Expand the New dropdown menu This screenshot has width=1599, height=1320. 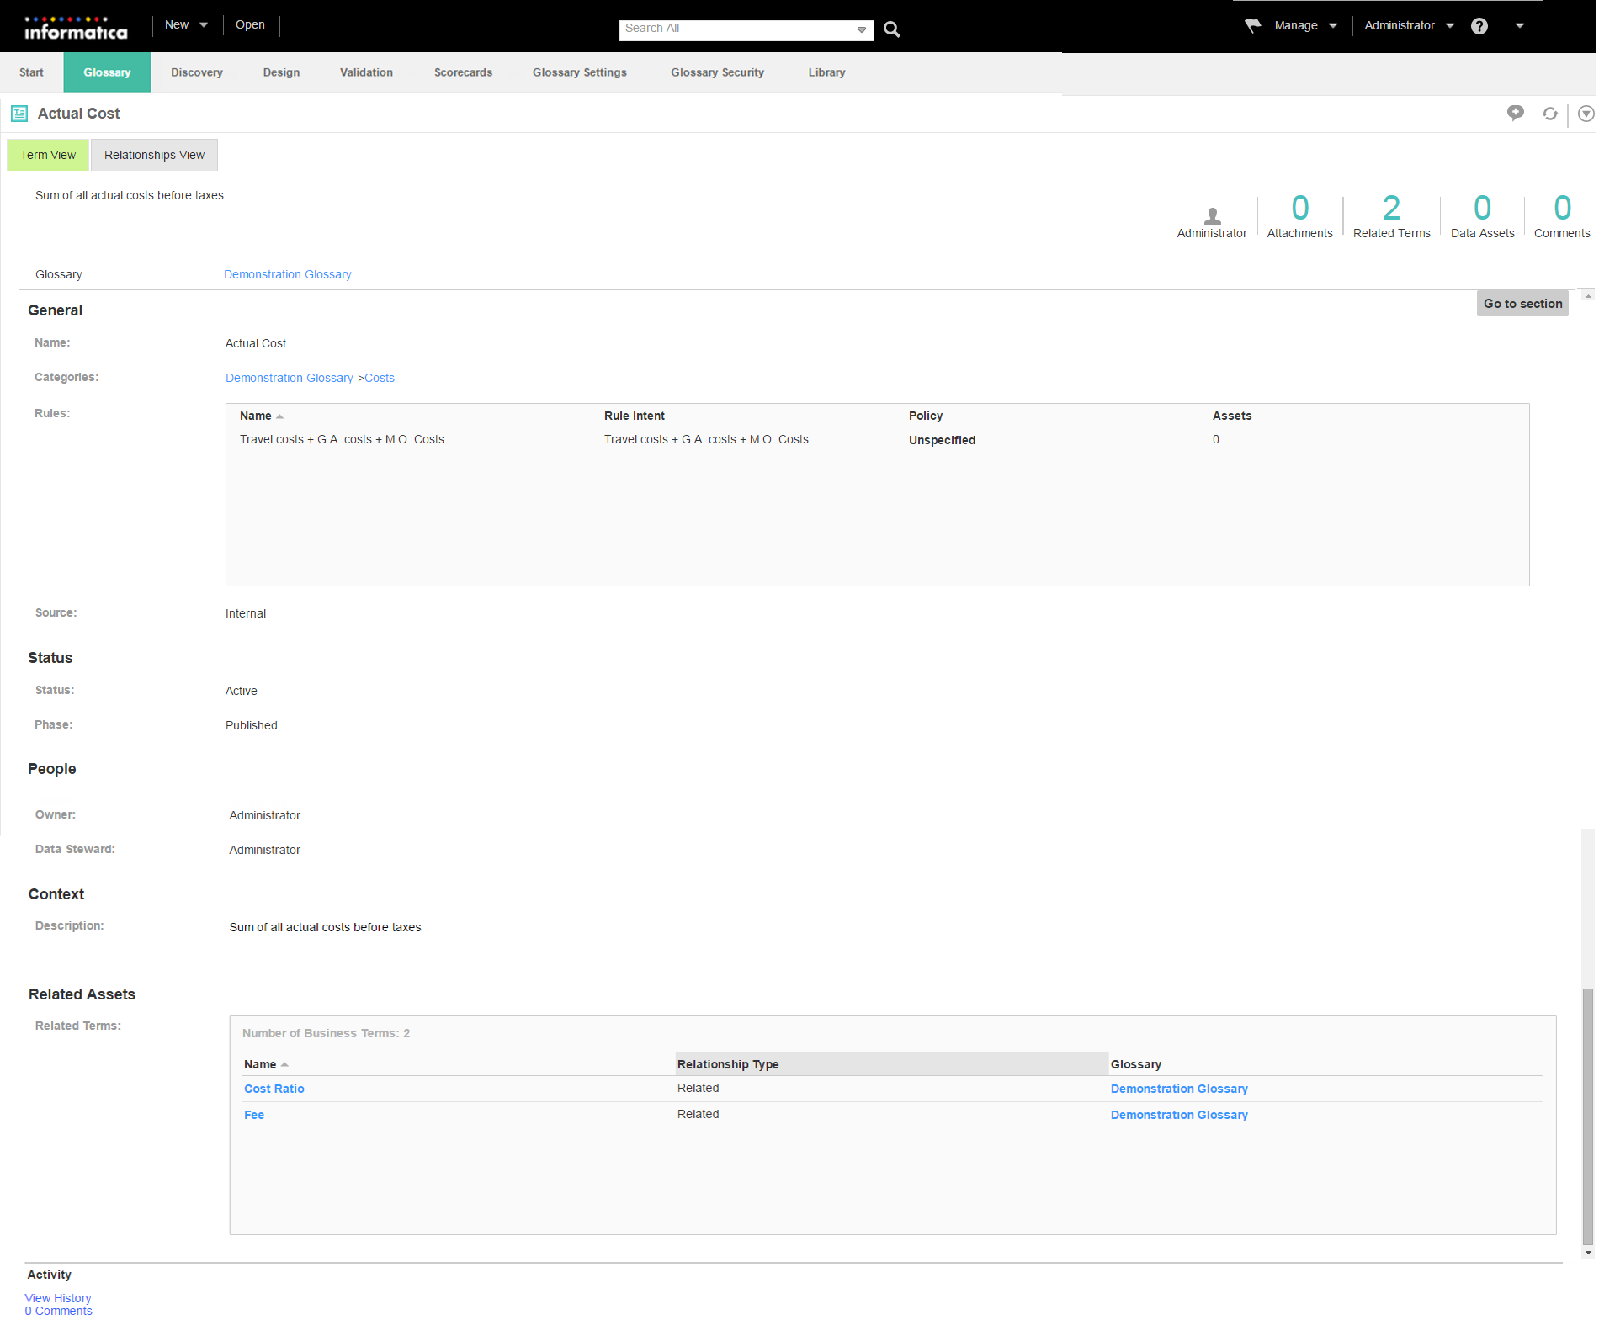[x=204, y=25]
